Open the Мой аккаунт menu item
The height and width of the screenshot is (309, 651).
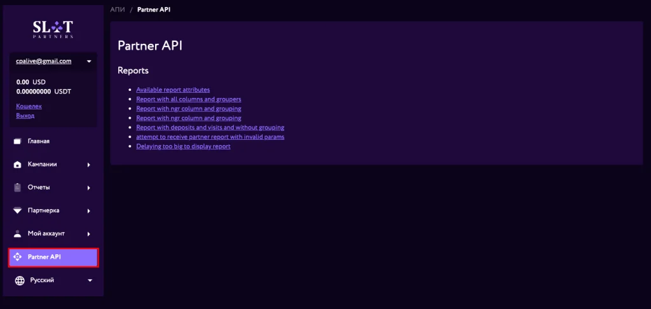[53, 234]
